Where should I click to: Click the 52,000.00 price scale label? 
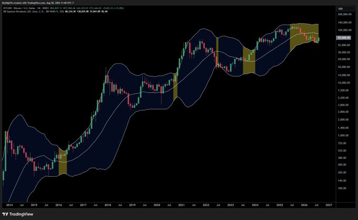pyautogui.click(x=344, y=45)
